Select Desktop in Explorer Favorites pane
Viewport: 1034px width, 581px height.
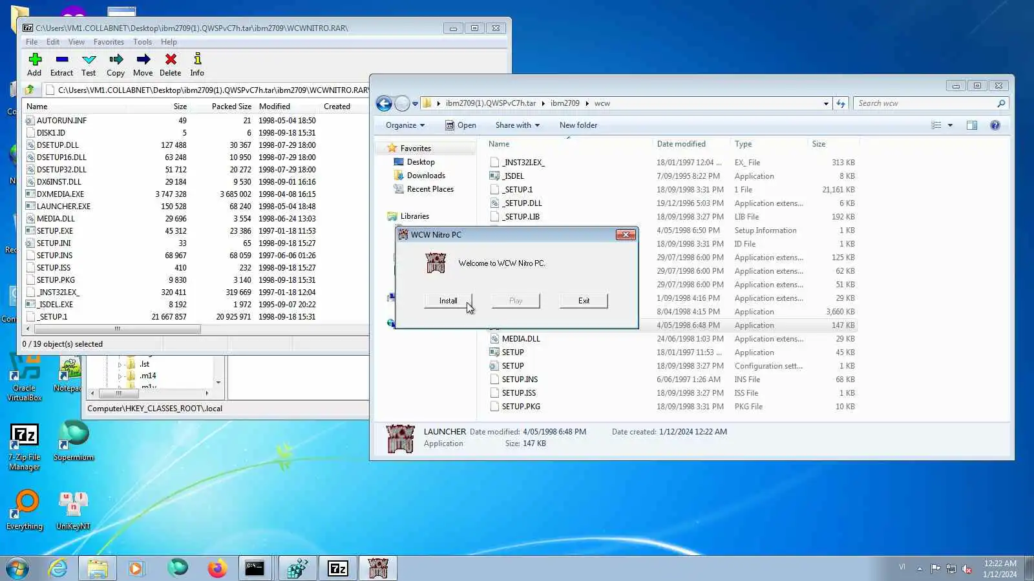[421, 162]
